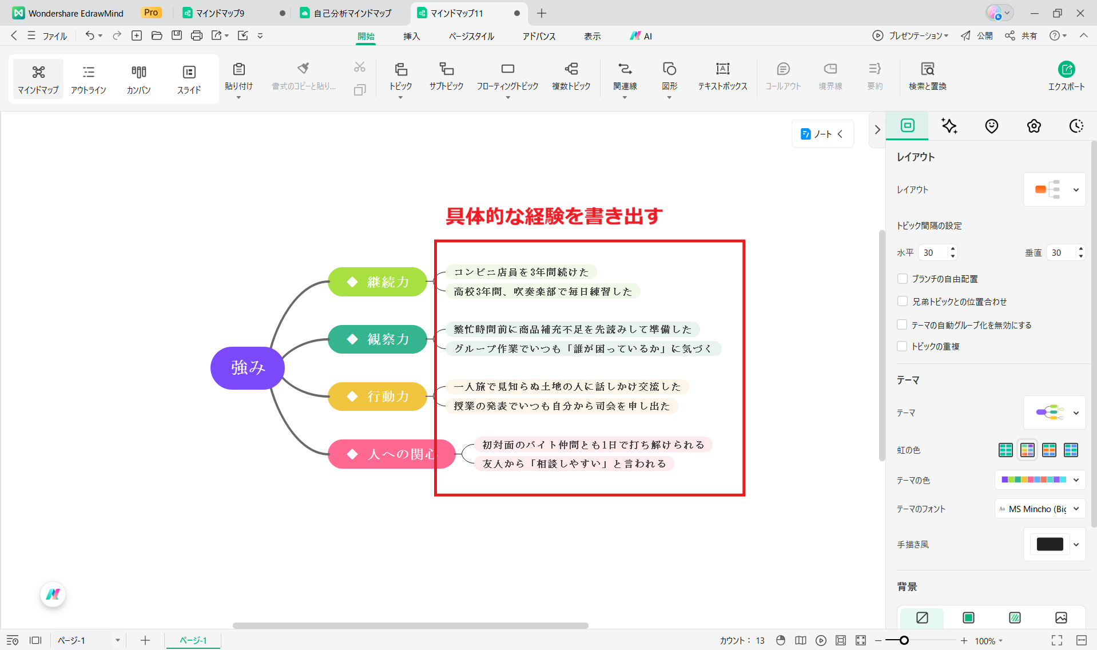This screenshot has width=1097, height=650.
Task: Select the third 虹の色 rainbow style
Action: 1049,450
